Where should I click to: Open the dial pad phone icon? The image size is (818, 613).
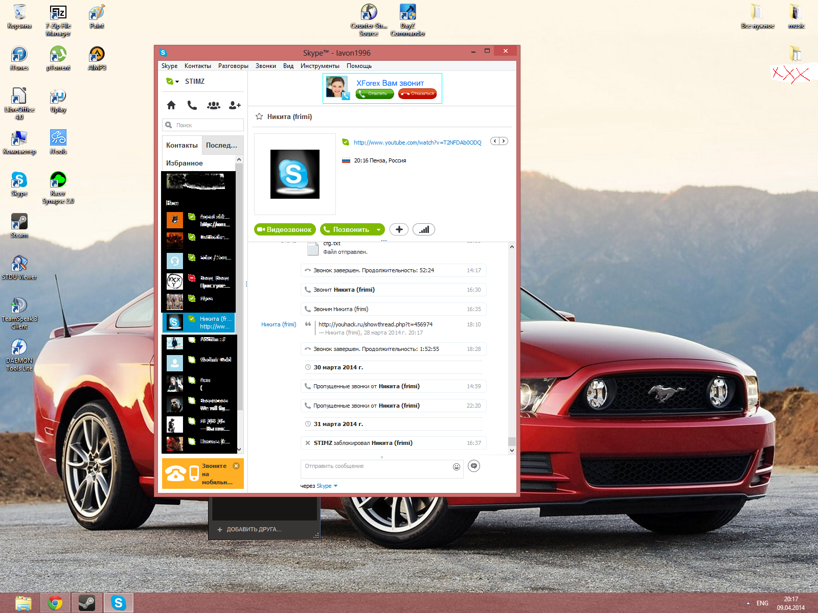[192, 105]
